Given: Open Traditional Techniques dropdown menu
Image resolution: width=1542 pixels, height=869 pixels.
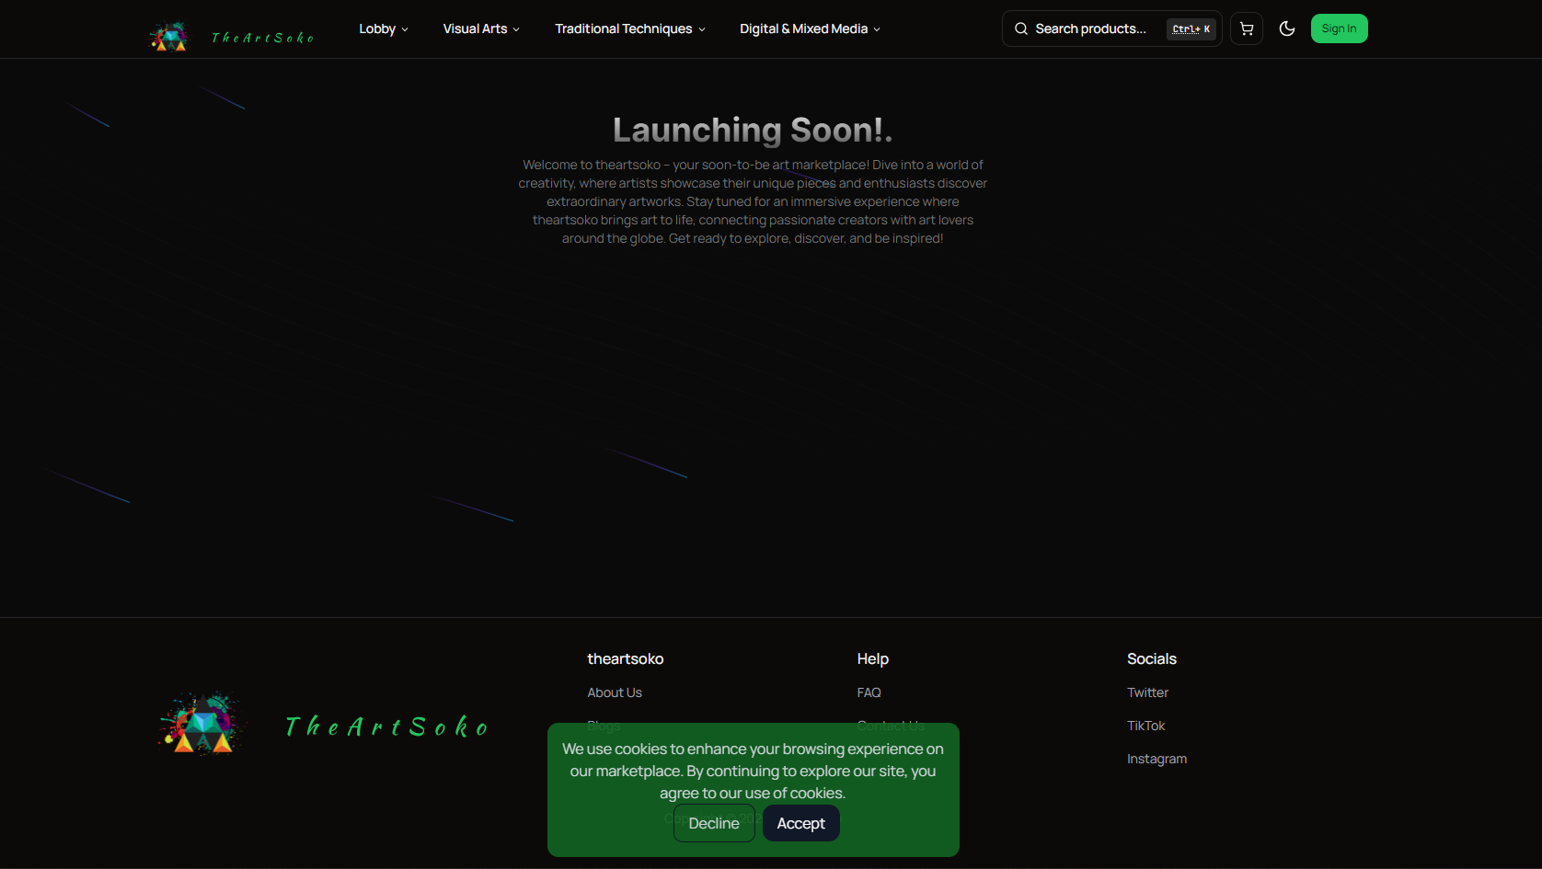Looking at the screenshot, I should pos(629,29).
